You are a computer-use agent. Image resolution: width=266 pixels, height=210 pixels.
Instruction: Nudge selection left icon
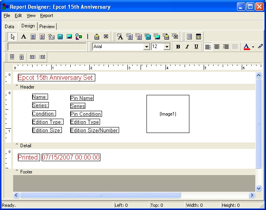coord(33,57)
